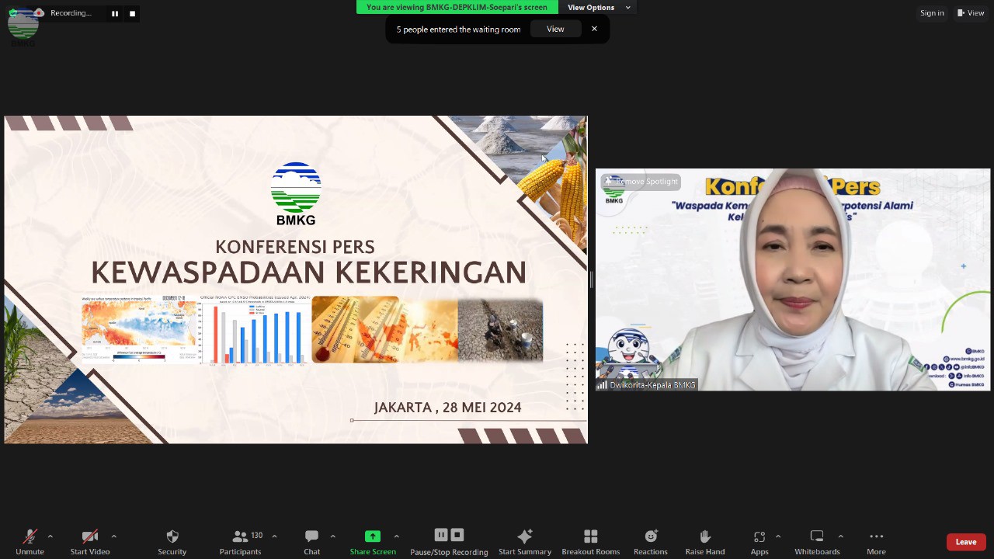
Task: Dismiss the waiting room notification
Action: pyautogui.click(x=594, y=29)
